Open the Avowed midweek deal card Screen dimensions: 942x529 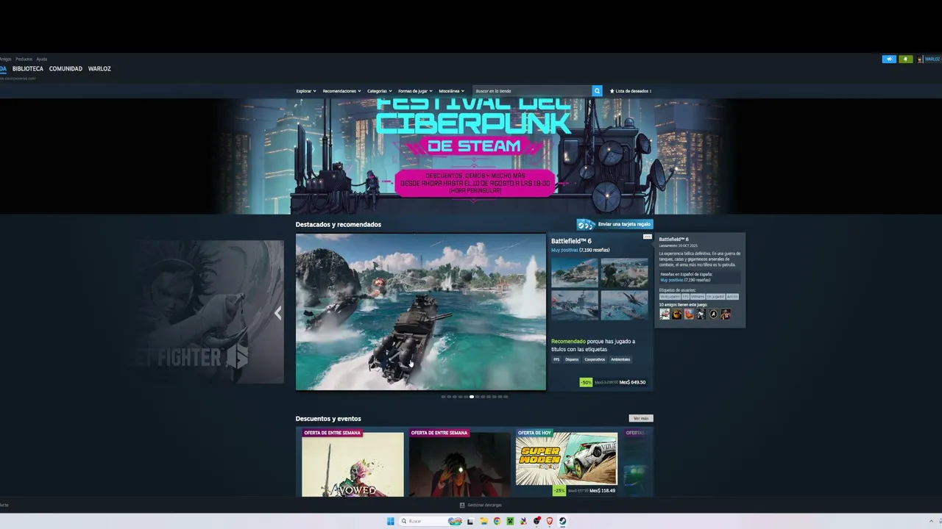353,462
